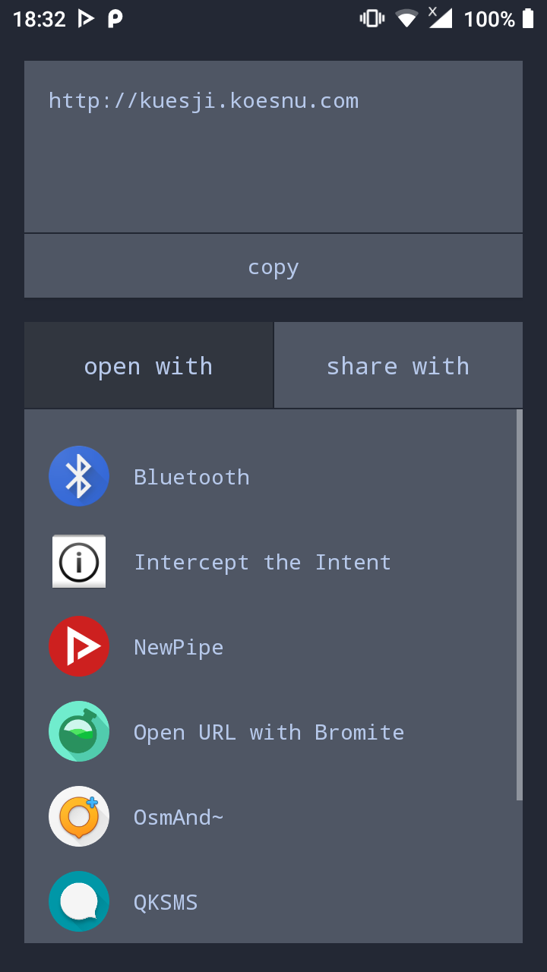Switch to the "open with" tab
This screenshot has height=972, width=547.
(148, 366)
